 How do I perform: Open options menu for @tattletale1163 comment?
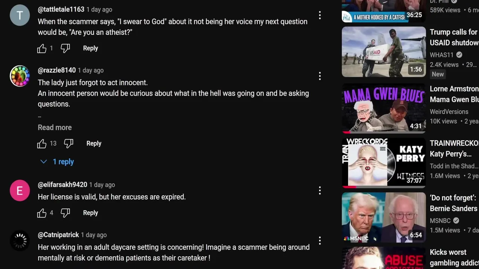[320, 15]
